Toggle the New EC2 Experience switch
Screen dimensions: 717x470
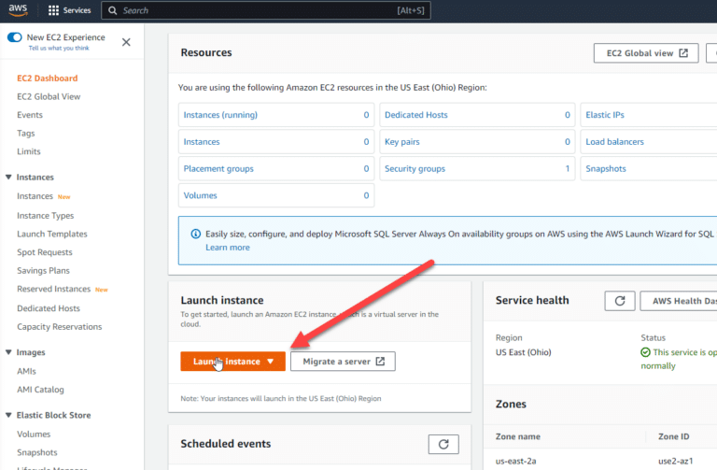[14, 37]
